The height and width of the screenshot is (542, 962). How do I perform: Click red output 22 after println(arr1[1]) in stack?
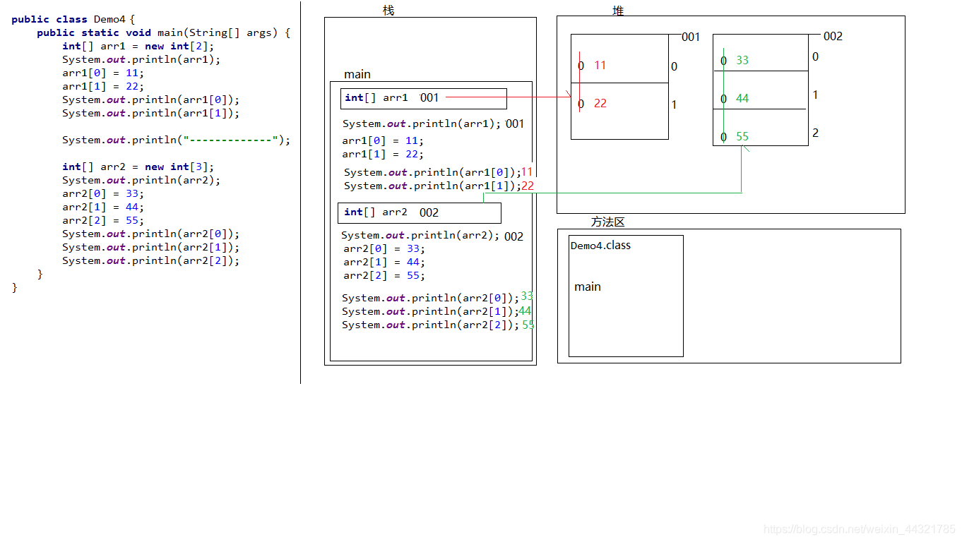528,186
